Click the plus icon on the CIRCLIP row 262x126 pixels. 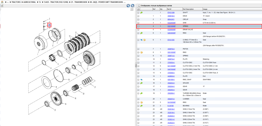coord(138,20)
